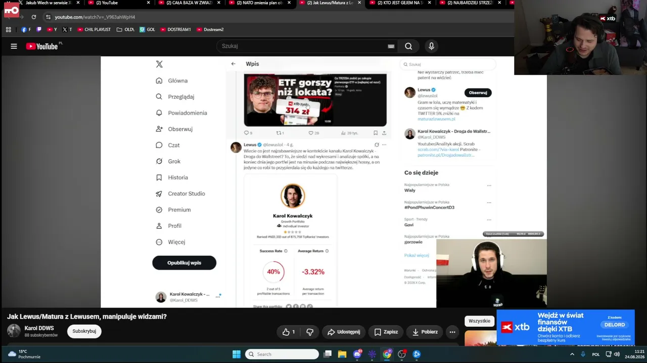Start voice search with the microphone icon
The width and height of the screenshot is (647, 363).
431,46
